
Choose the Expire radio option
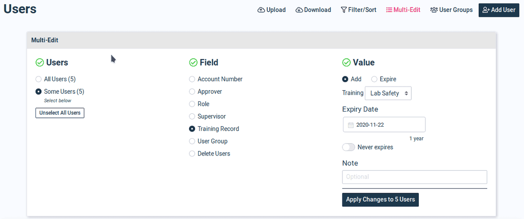pos(374,79)
